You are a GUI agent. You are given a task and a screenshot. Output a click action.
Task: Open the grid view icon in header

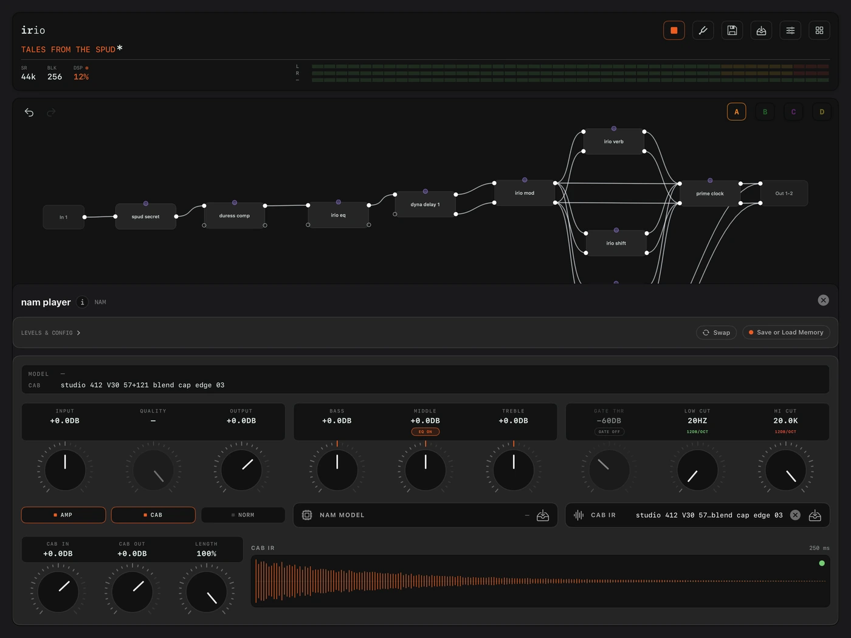(819, 30)
